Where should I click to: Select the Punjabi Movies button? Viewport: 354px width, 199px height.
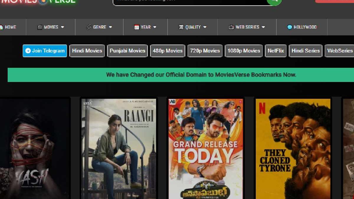(x=127, y=51)
